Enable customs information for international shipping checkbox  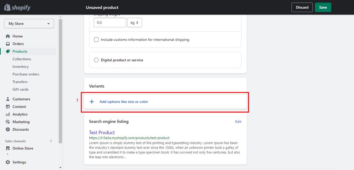click(x=96, y=40)
